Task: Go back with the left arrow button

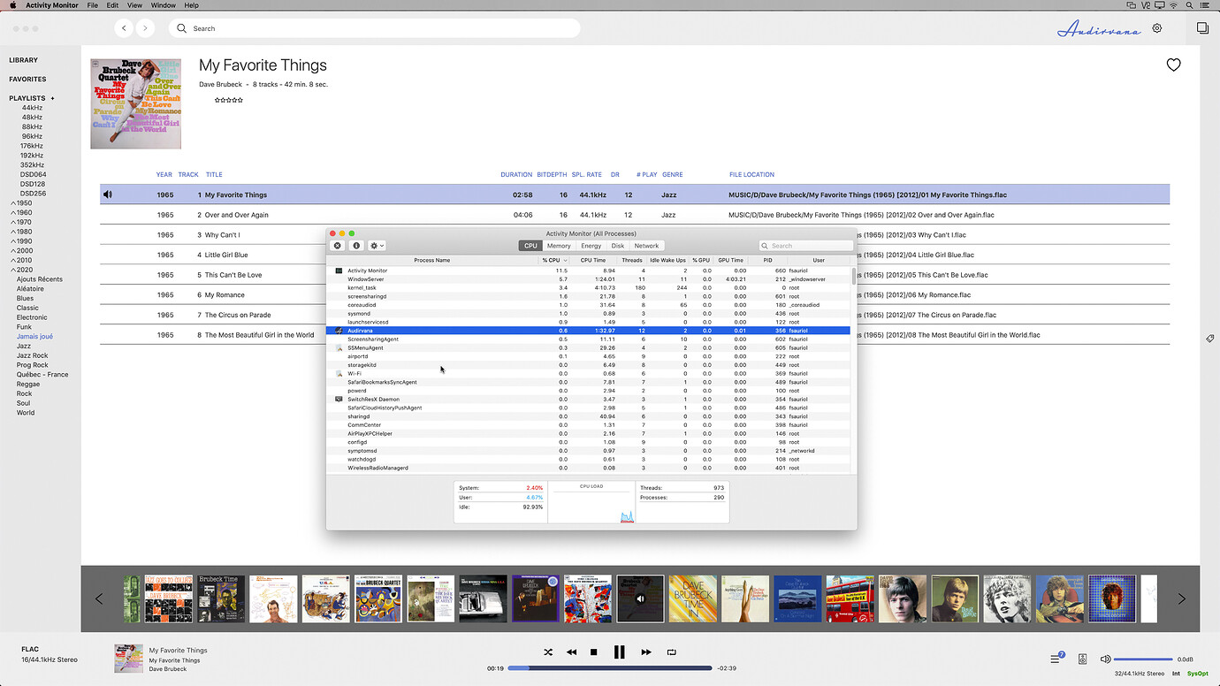Action: click(x=124, y=28)
